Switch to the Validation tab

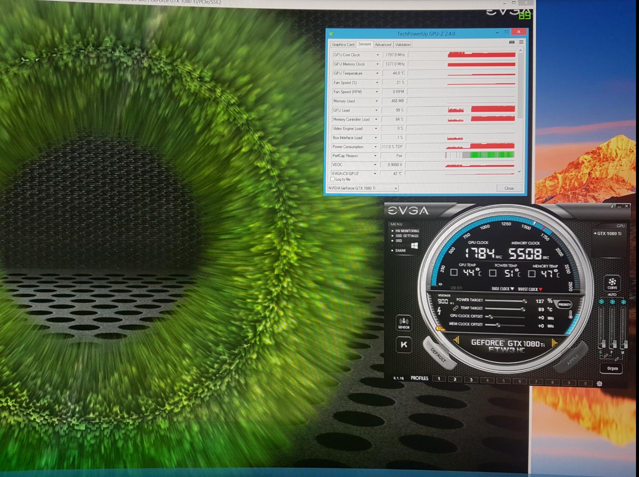pos(403,44)
